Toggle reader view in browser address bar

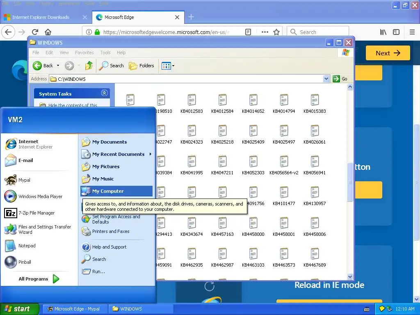click(x=248, y=32)
